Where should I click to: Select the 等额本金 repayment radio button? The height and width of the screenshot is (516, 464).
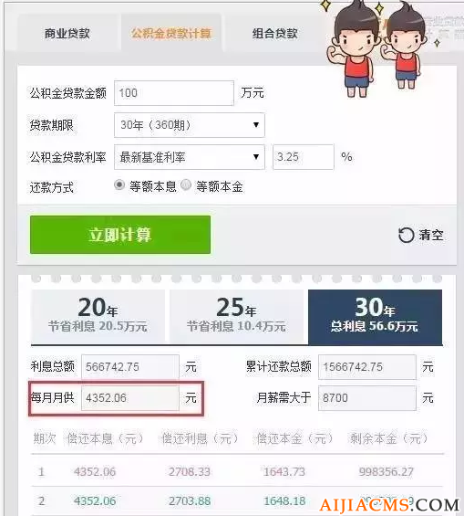click(x=186, y=185)
